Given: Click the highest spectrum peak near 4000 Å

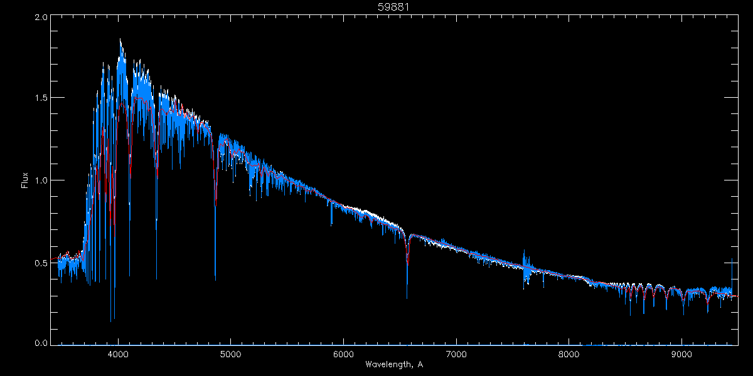Looking at the screenshot, I should click(120, 40).
